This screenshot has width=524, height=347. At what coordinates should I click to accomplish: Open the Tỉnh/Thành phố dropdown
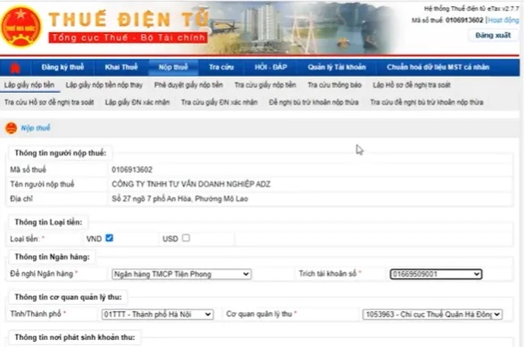coord(157,314)
